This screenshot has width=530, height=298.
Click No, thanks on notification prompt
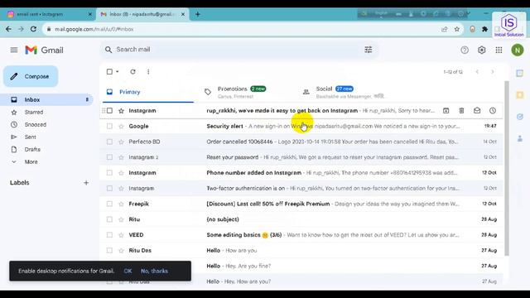(x=155, y=271)
